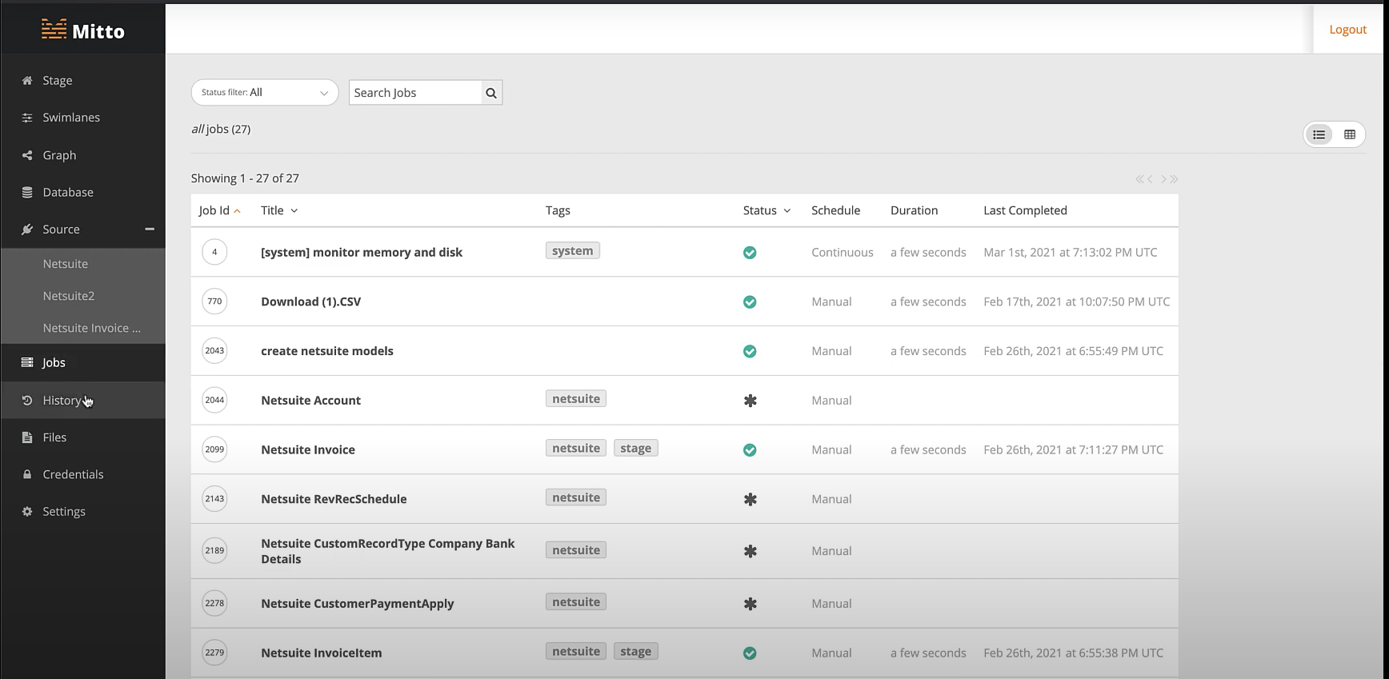Click asterisk status icon for Netsuite CustomerPaymentApply
Screen dimensions: 1389x679
pos(751,604)
